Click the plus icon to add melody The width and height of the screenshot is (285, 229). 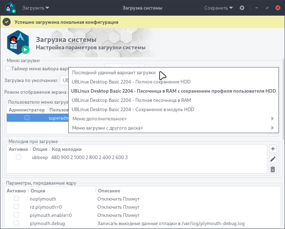coord(273,149)
